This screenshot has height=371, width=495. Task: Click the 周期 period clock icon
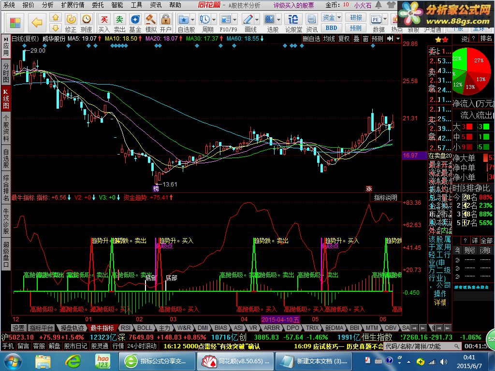click(205, 20)
